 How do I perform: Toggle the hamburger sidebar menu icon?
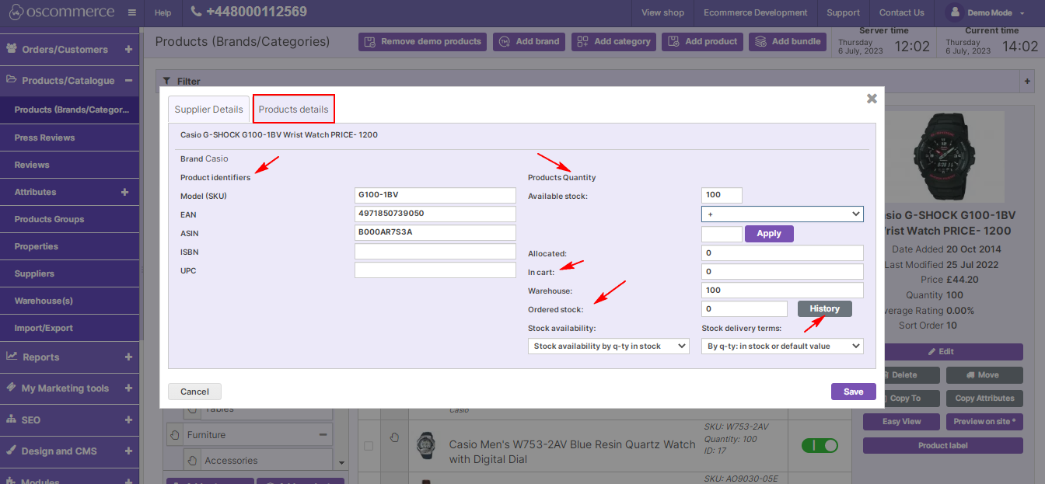132,12
